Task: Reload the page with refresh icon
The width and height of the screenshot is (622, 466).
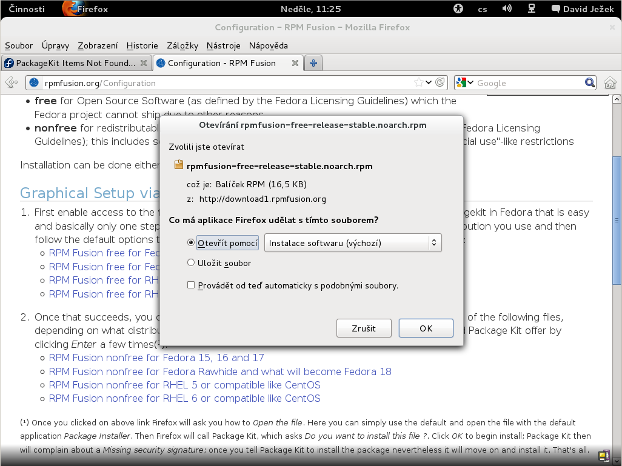Action: point(440,82)
